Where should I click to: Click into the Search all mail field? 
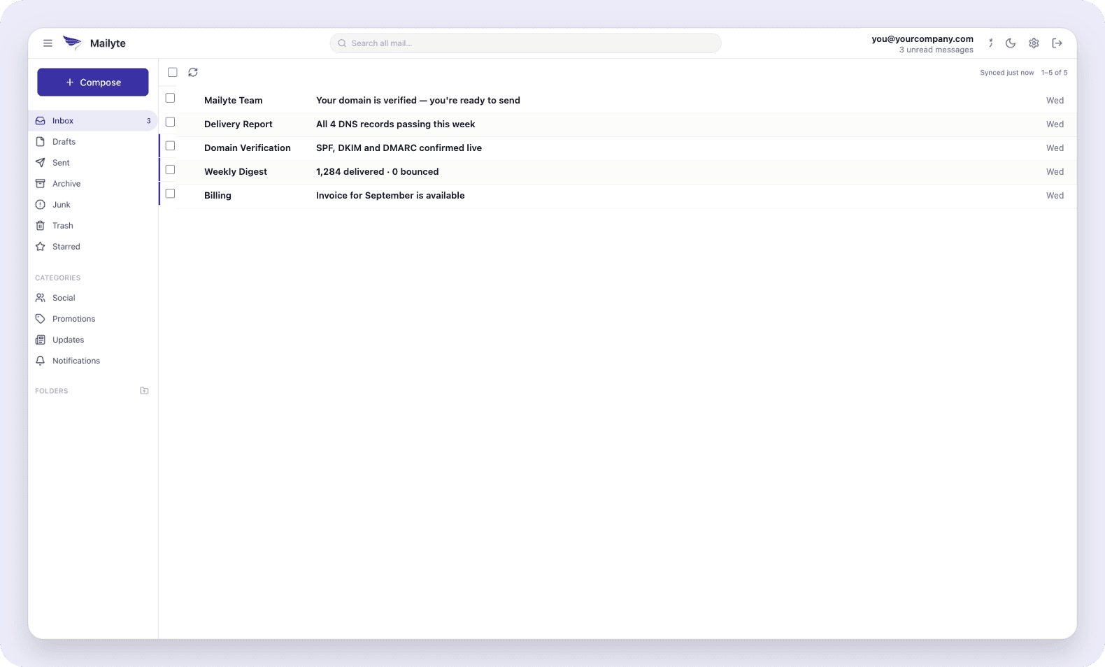(525, 43)
